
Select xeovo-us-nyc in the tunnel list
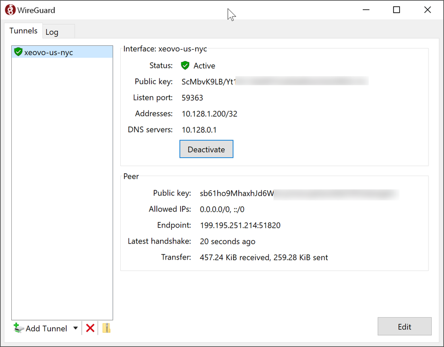tap(62, 52)
